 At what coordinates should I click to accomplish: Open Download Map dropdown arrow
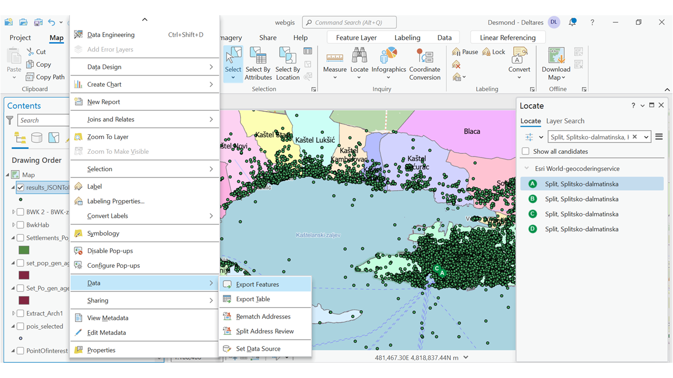click(564, 78)
